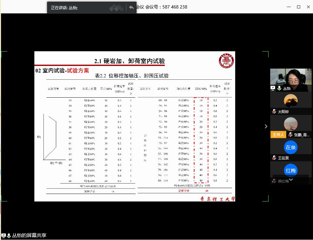The image size is (313, 240).
Task: Click 丛怡's green microphone icon in participant panel
Action: (279, 88)
